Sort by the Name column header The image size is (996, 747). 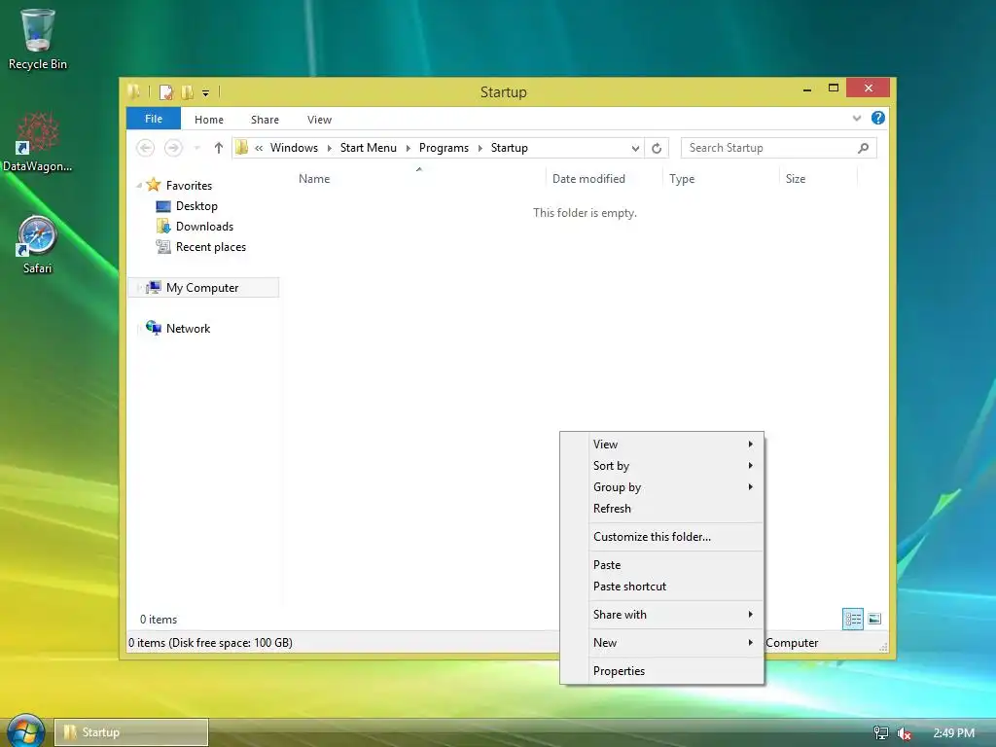[419, 179]
